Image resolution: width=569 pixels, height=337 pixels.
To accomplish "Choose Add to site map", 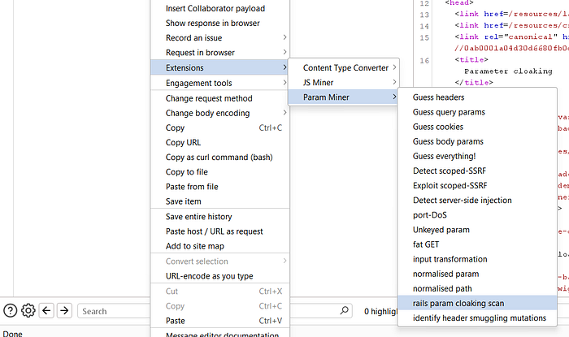I will [220, 246].
